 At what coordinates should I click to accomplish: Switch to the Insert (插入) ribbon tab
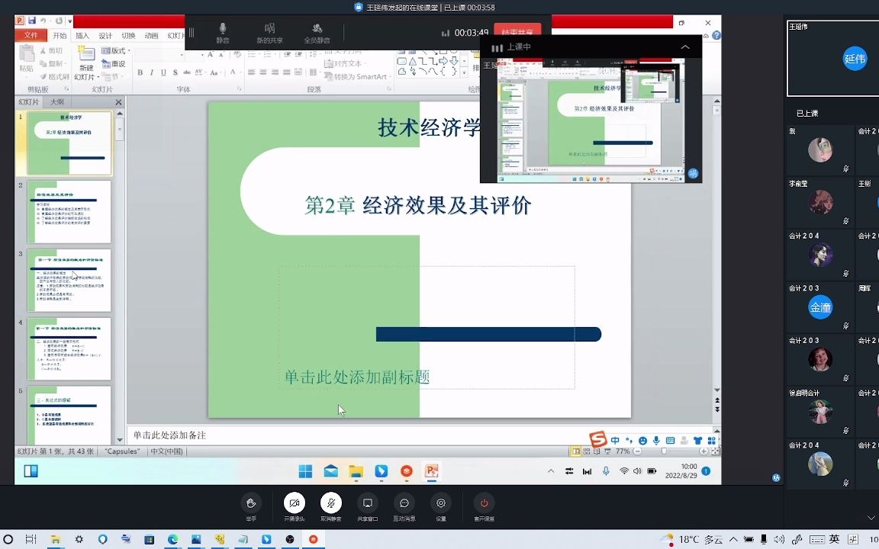[x=82, y=35]
